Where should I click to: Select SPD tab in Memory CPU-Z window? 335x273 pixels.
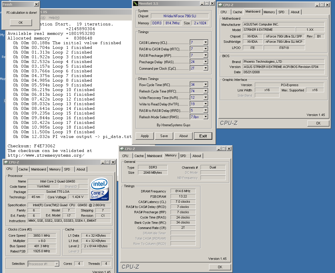[x=183, y=156]
